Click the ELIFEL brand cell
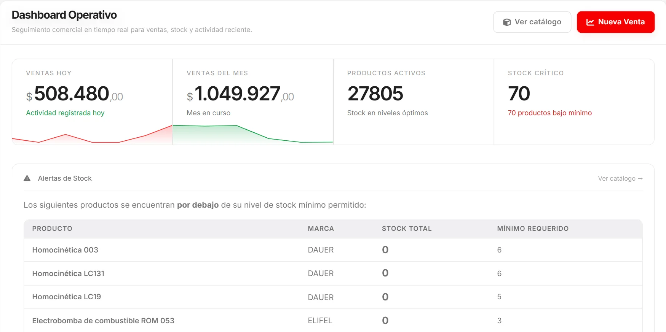This screenshot has height=332, width=666. 320,321
